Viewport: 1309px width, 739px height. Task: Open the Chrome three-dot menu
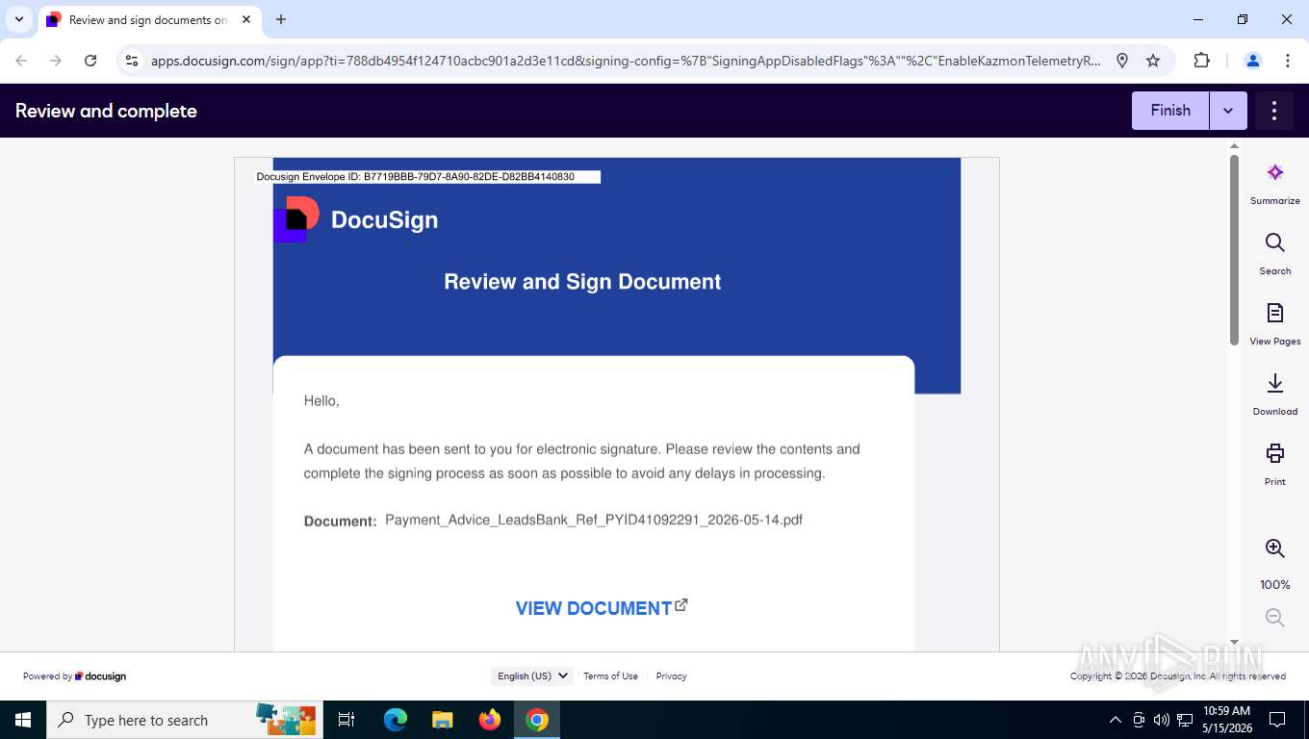1288,61
